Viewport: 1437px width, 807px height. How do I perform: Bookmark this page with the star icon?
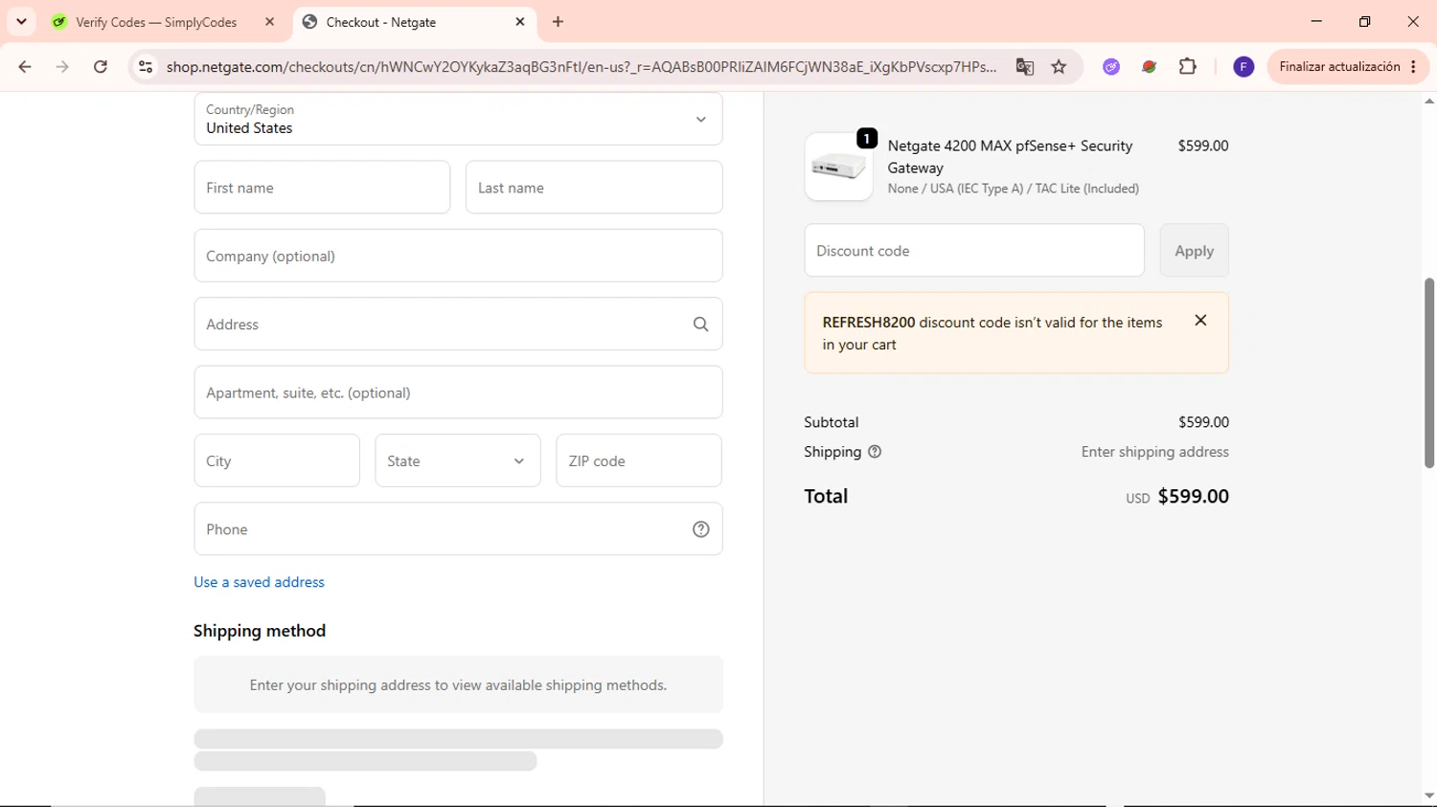tap(1059, 67)
